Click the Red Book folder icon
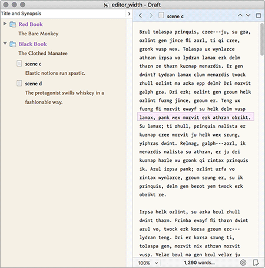Image resolution: width=265 pixels, height=268 pixels. 13,24
